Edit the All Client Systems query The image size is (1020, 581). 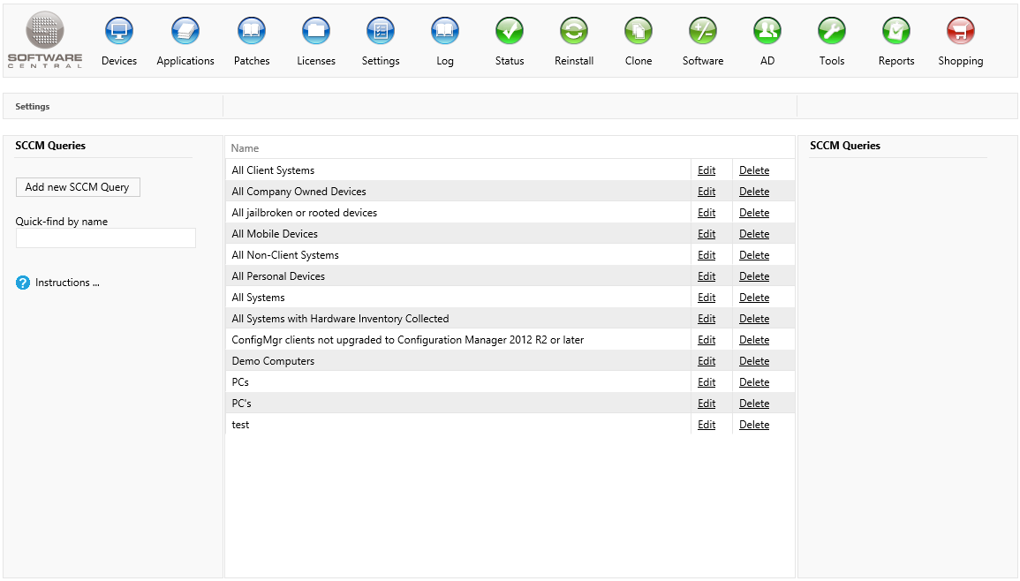[706, 170]
